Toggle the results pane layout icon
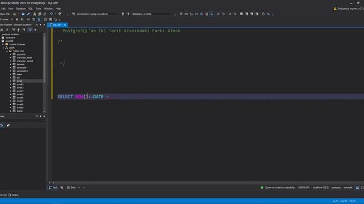 [357, 188]
